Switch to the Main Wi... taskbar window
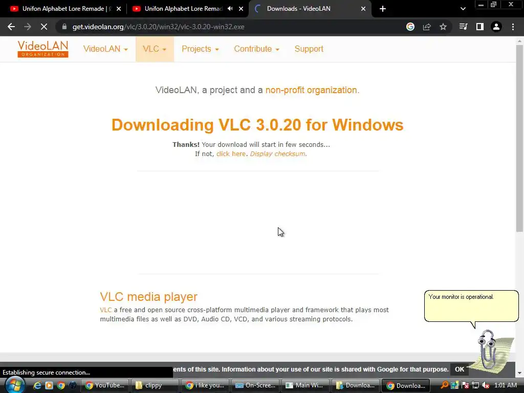The height and width of the screenshot is (393, 524). click(305, 385)
